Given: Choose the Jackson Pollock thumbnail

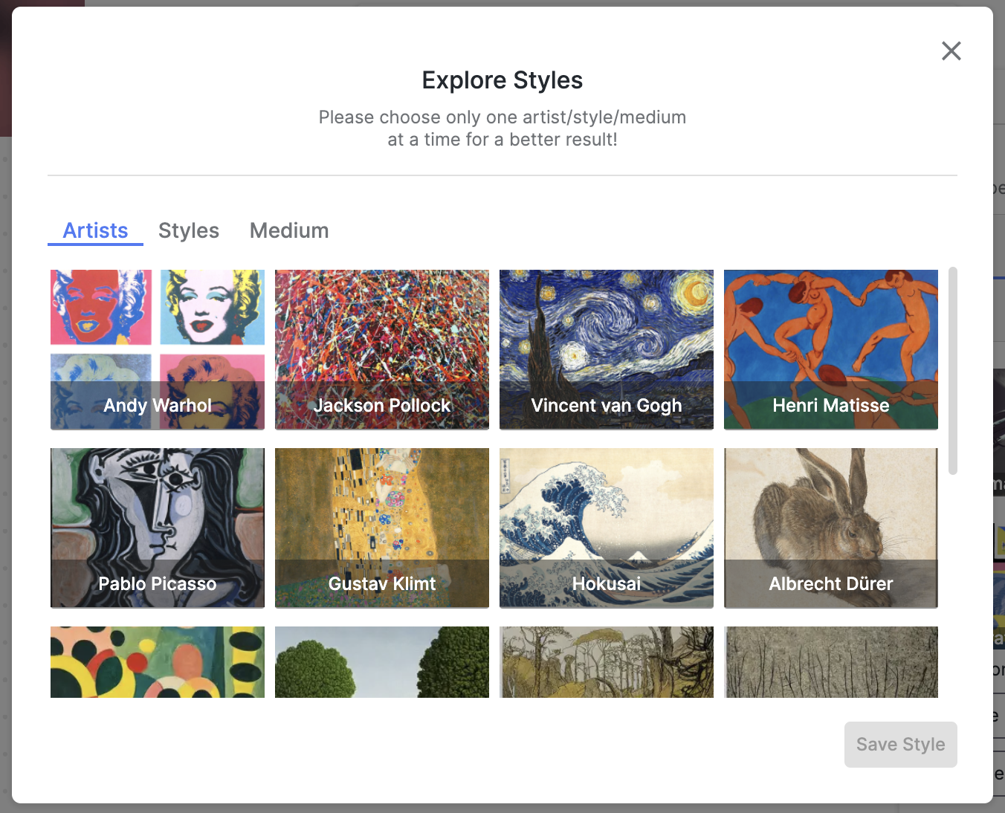Looking at the screenshot, I should pyautogui.click(x=382, y=349).
